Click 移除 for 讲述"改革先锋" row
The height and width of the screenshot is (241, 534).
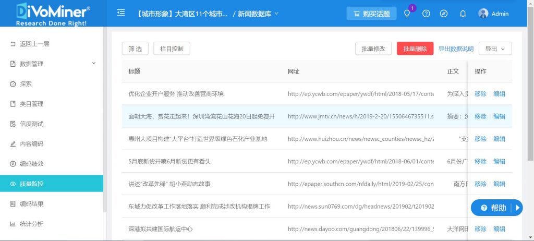click(480, 184)
